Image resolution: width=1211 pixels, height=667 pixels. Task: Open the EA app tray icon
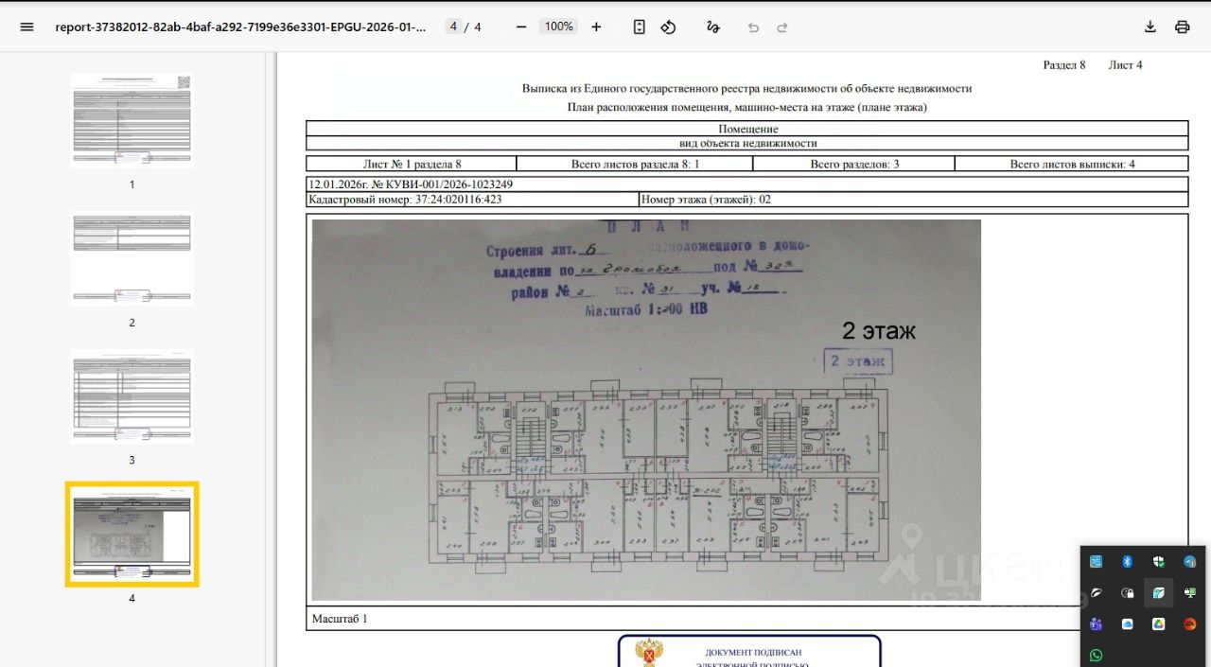pos(1190,624)
